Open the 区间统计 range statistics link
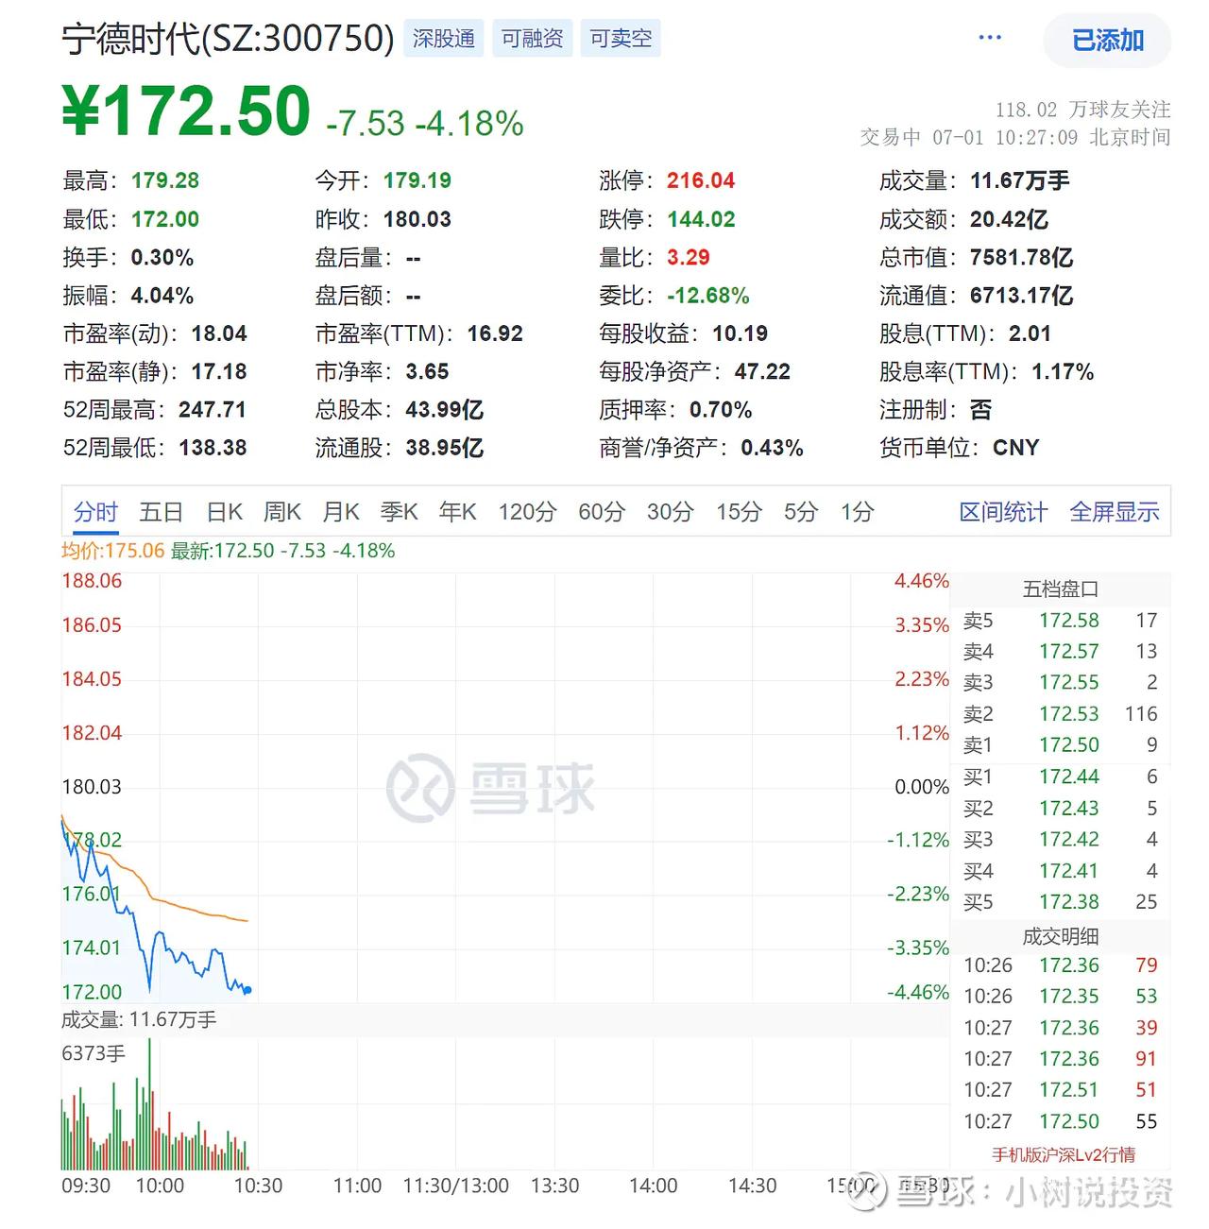Screen dimensions: 1209x1229 pos(1003,512)
